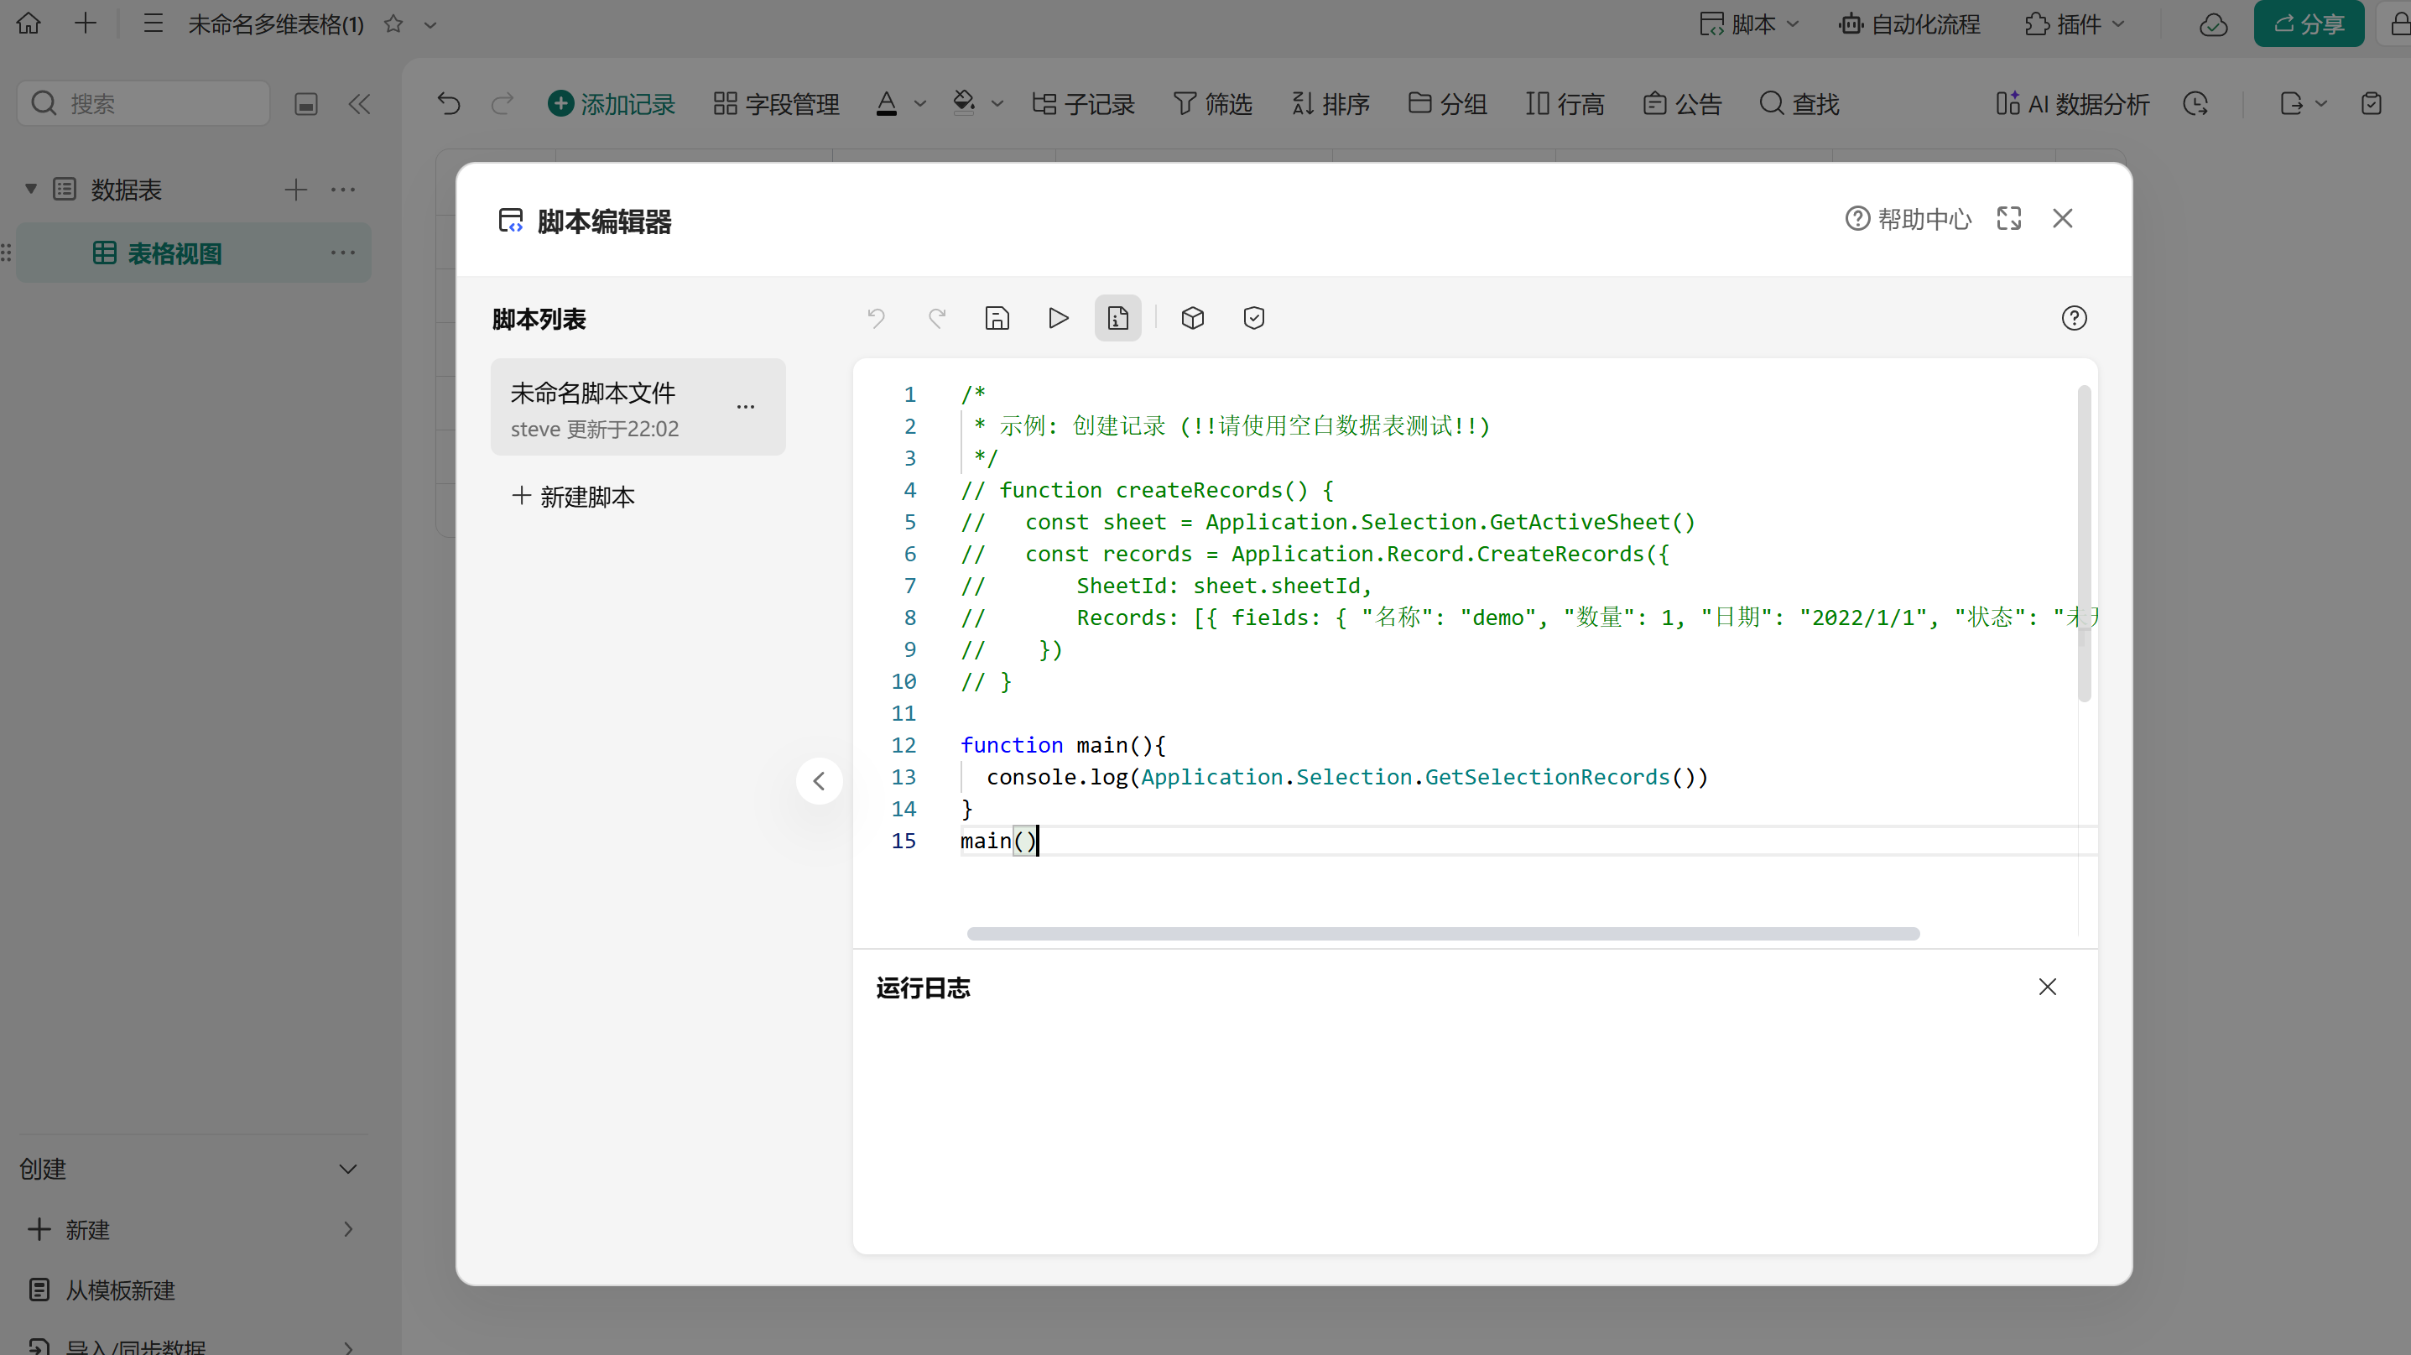Undo last edit in script editor
The height and width of the screenshot is (1355, 2411).
[x=876, y=318]
